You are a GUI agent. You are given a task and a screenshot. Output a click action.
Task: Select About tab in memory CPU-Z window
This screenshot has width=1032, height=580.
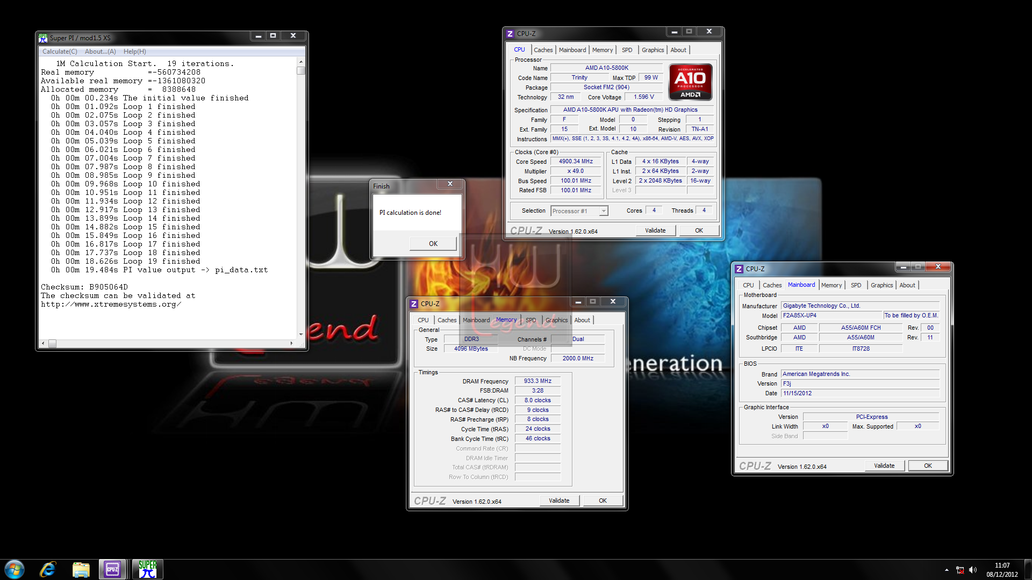tap(582, 320)
